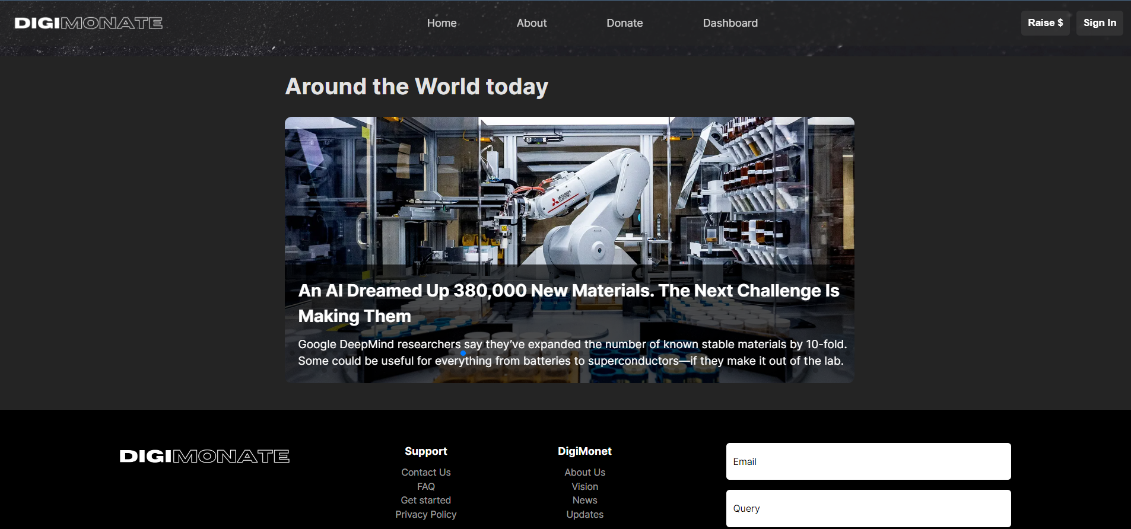Click the Raise $ button
The image size is (1131, 529).
[1046, 23]
